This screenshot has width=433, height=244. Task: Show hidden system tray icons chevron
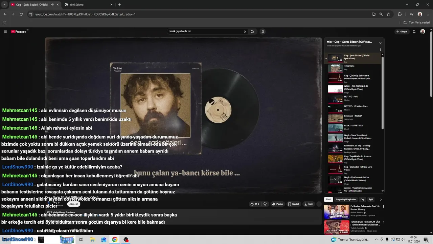click(376, 240)
